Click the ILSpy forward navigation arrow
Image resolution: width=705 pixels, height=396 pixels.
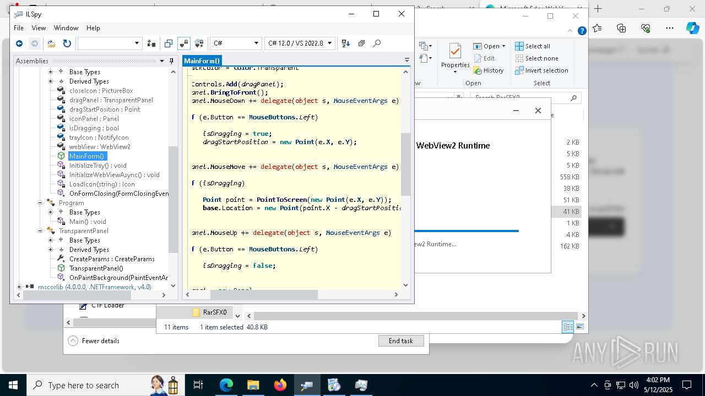point(34,43)
